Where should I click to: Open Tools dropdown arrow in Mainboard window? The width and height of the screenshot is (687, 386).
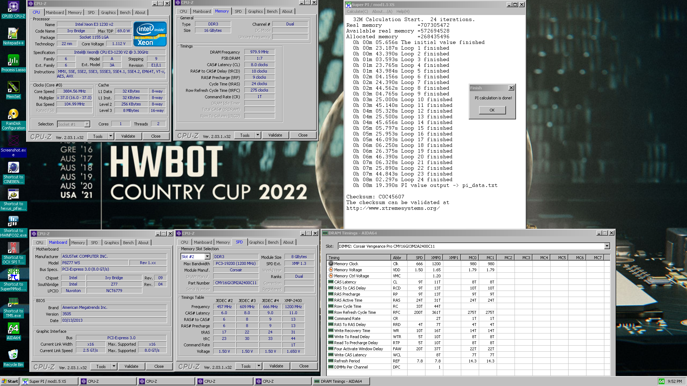(114, 366)
